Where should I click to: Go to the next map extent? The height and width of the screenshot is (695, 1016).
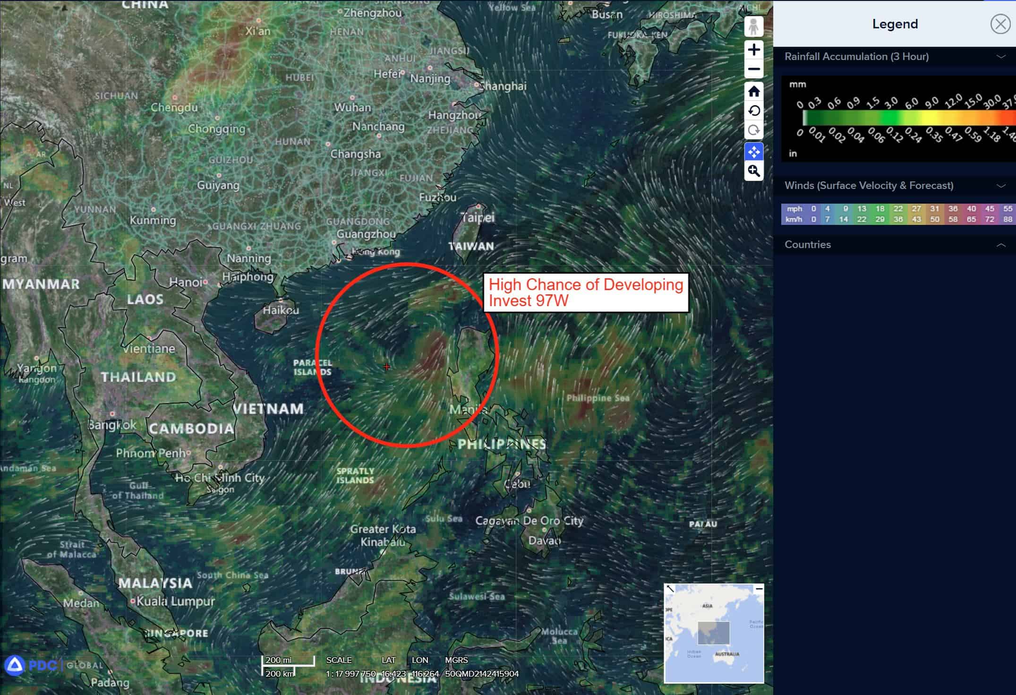click(x=754, y=130)
